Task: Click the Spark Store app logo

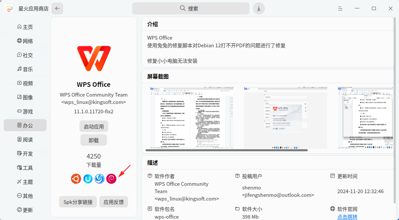Action: pos(9,8)
